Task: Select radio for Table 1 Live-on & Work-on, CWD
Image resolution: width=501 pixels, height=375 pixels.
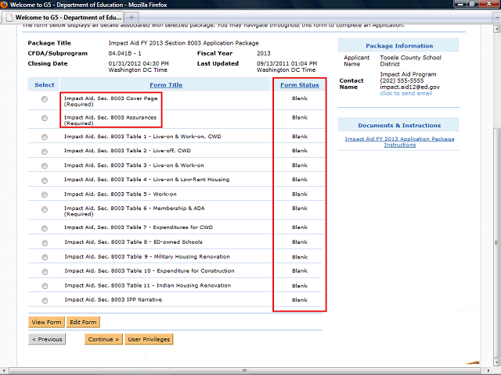Action: pyautogui.click(x=45, y=137)
